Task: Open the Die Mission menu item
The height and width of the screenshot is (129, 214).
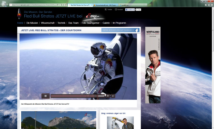Action: (x=32, y=23)
